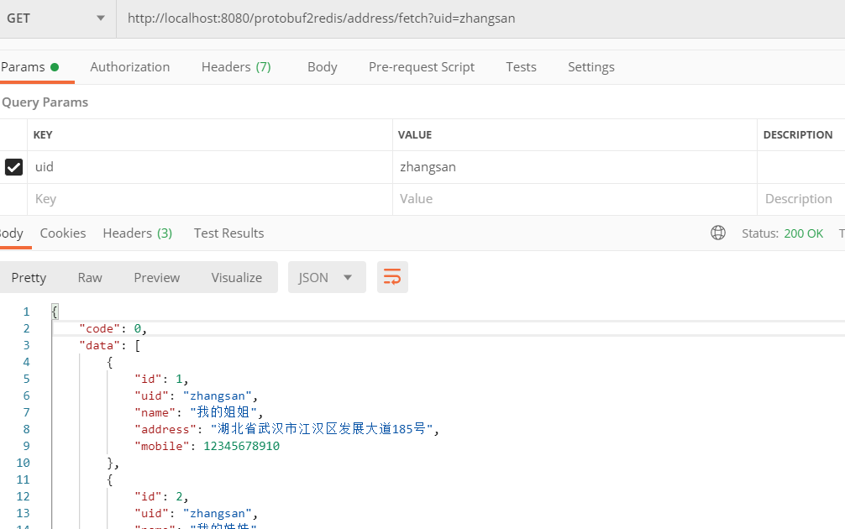Click the uid key cell
The height and width of the screenshot is (529, 845).
[210, 167]
